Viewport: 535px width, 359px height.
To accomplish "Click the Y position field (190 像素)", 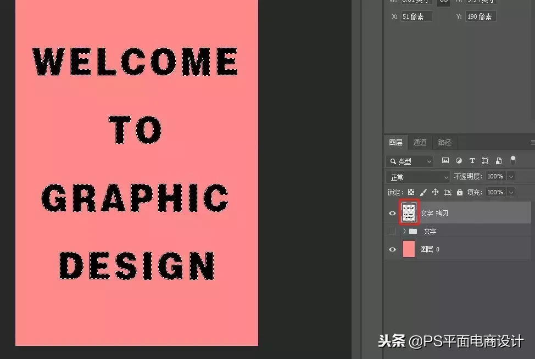I will pyautogui.click(x=481, y=16).
